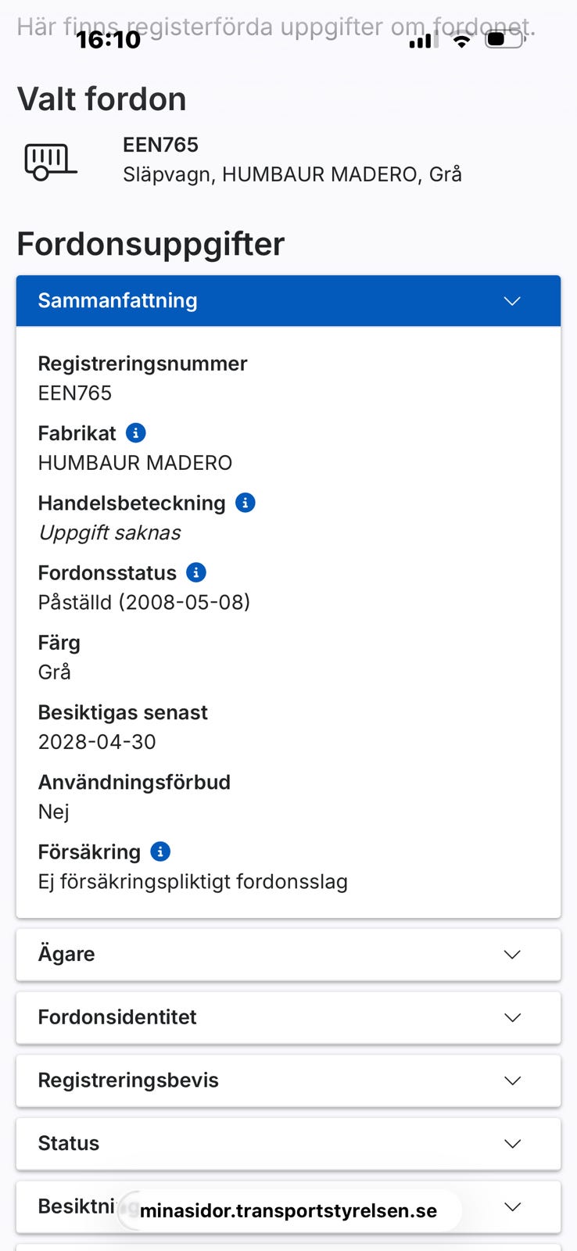
Task: Expand the Ägare section
Action: click(288, 955)
